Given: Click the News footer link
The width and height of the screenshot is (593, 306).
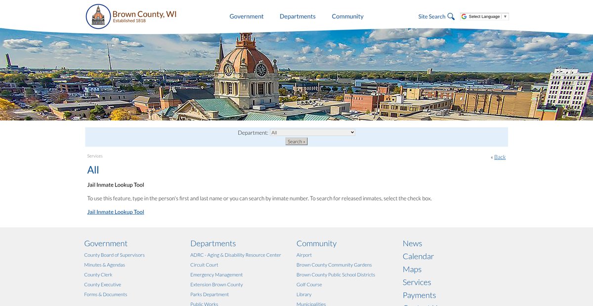Looking at the screenshot, I should pos(412,243).
